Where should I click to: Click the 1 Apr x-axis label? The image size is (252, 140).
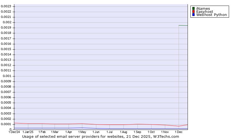(x=69, y=132)
